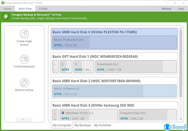Click the Basic MBR Hard Disk 0 header
The height and width of the screenshot is (131, 188).
pos(95,32)
